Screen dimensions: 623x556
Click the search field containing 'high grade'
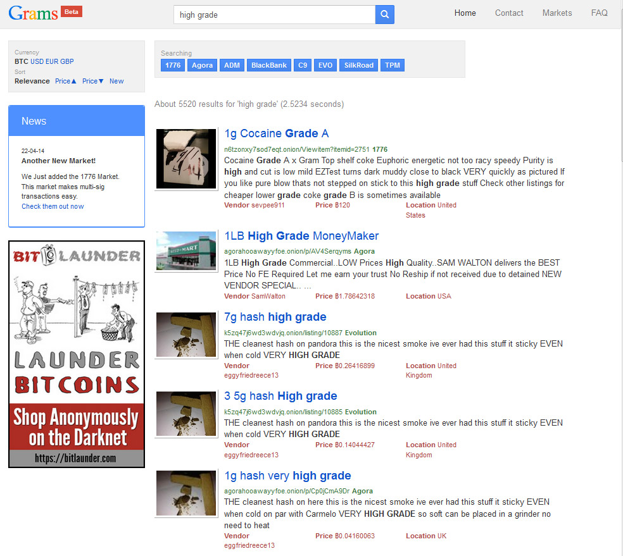274,15
